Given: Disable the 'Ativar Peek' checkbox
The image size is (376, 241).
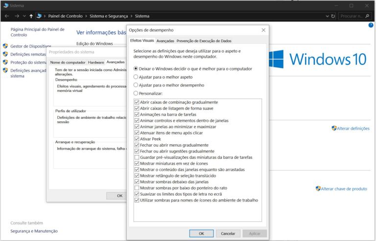Looking at the screenshot, I should [137, 139].
